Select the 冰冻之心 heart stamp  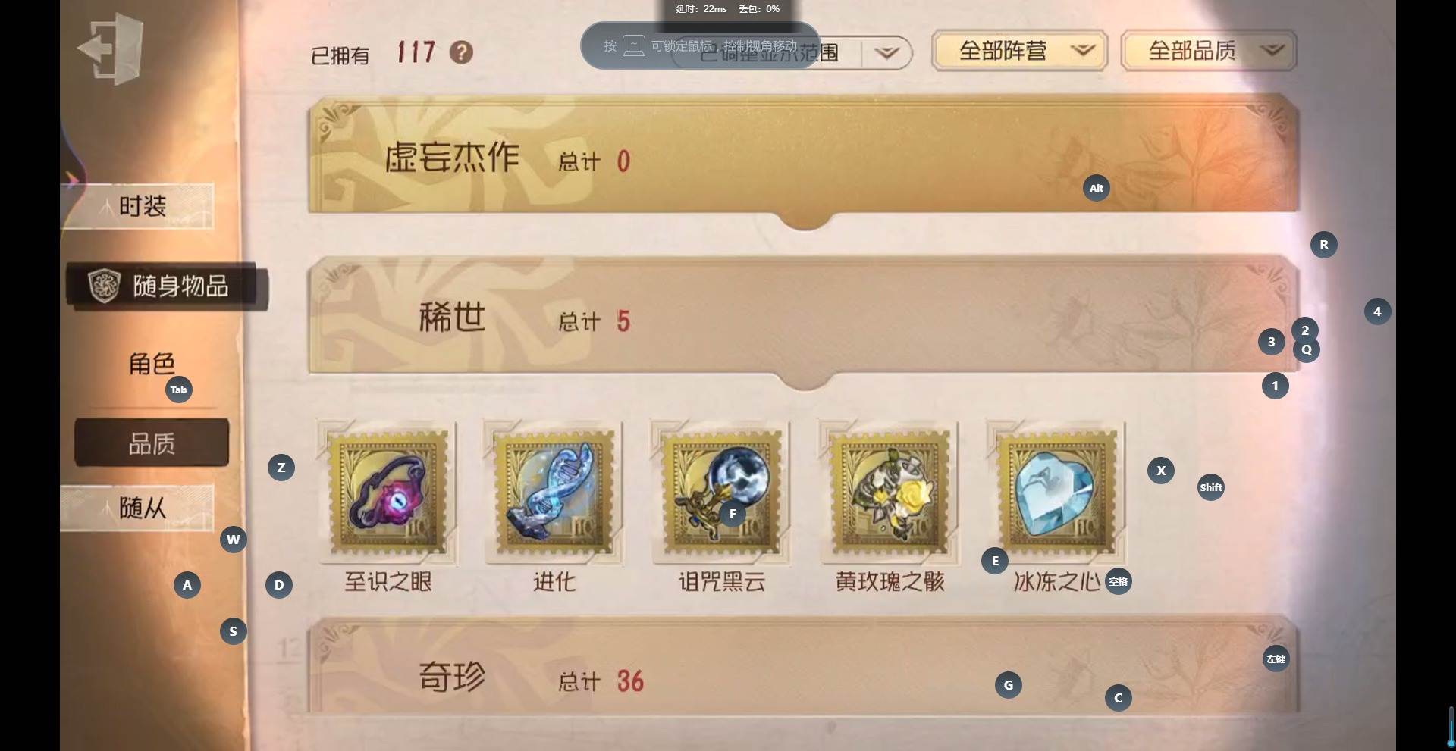point(1056,492)
